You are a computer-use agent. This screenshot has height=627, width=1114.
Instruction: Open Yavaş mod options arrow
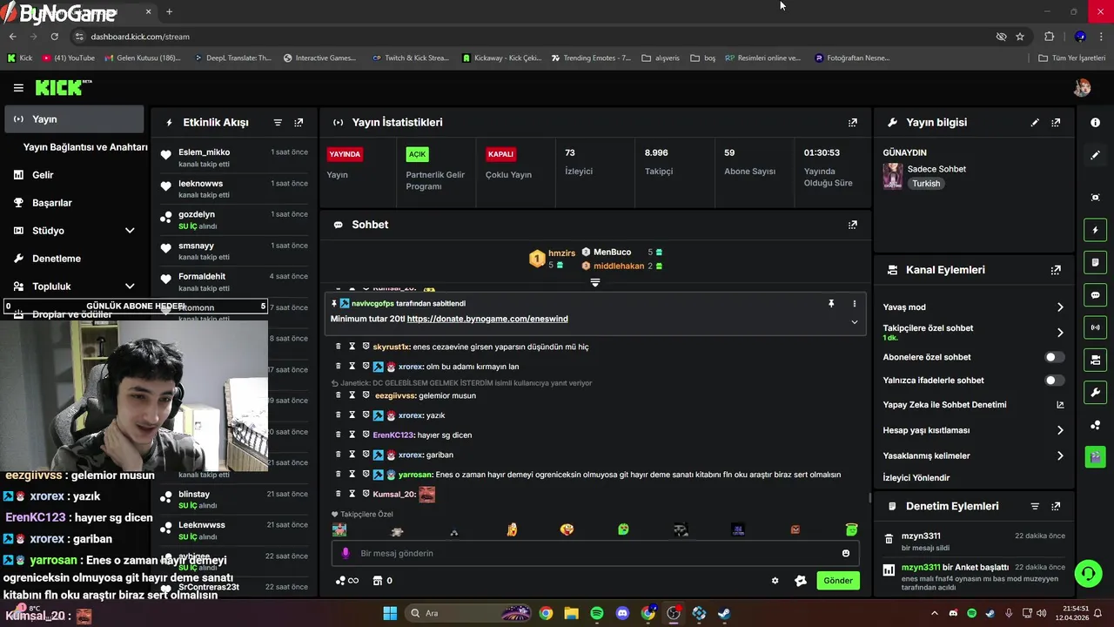[x=1060, y=307]
